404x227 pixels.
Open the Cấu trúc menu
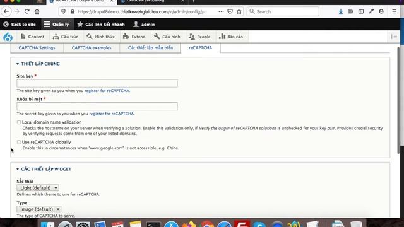click(x=66, y=37)
